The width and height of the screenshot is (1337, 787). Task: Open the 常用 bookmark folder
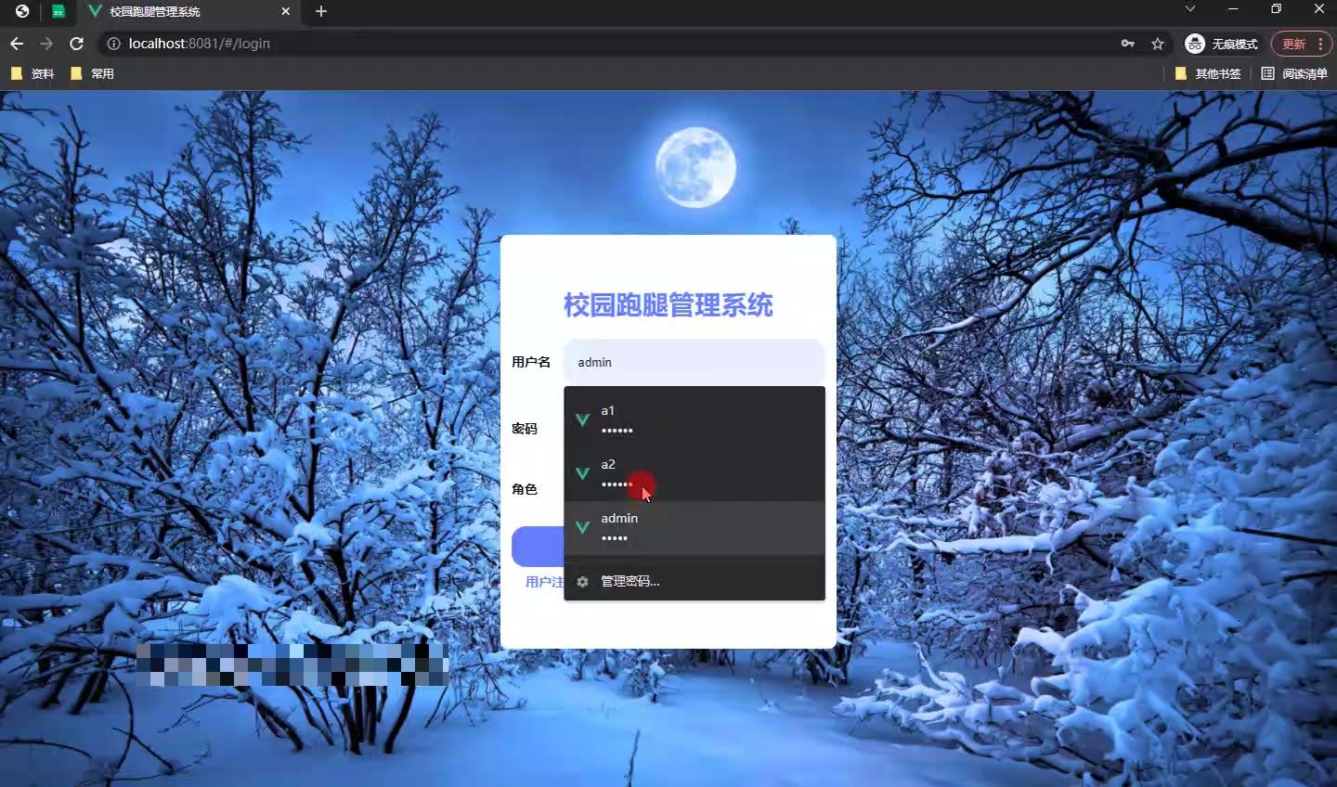click(x=92, y=73)
